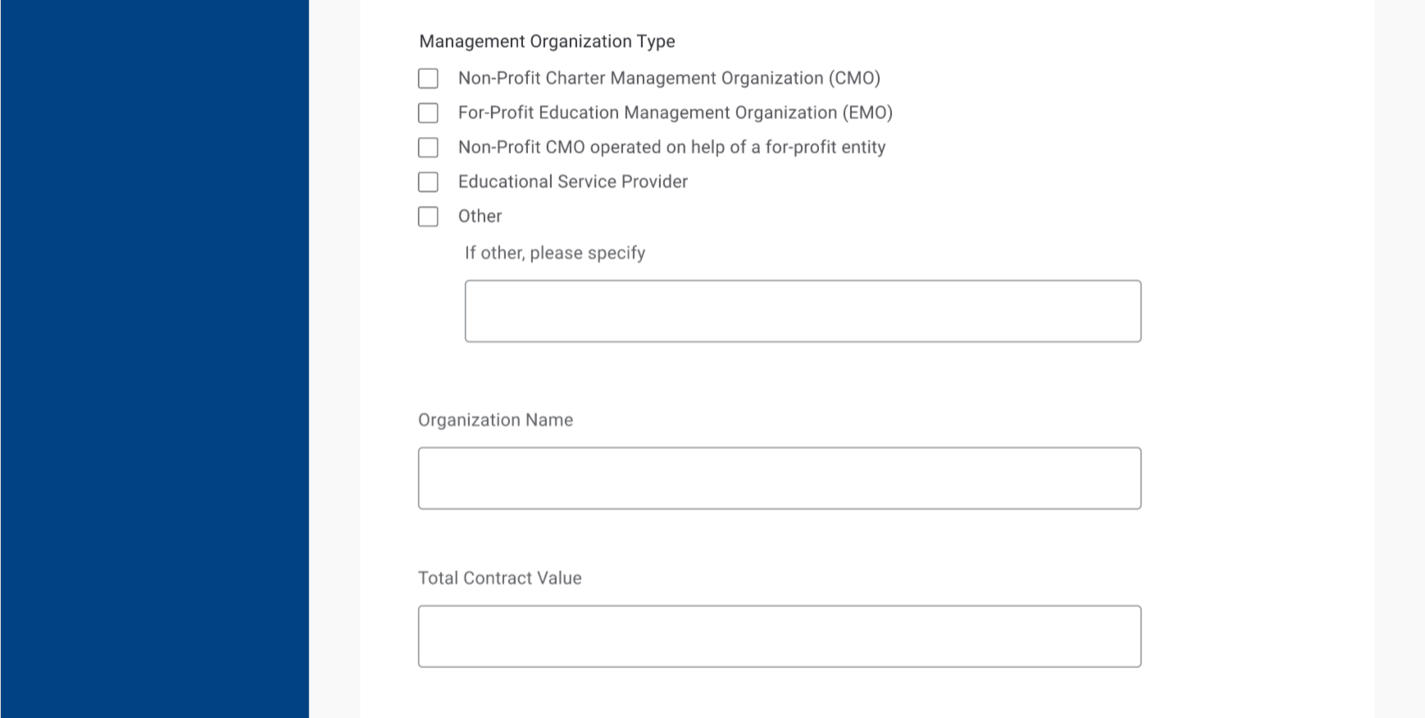Click the "Organization Name" field label
This screenshot has height=718, width=1425.
tap(495, 420)
